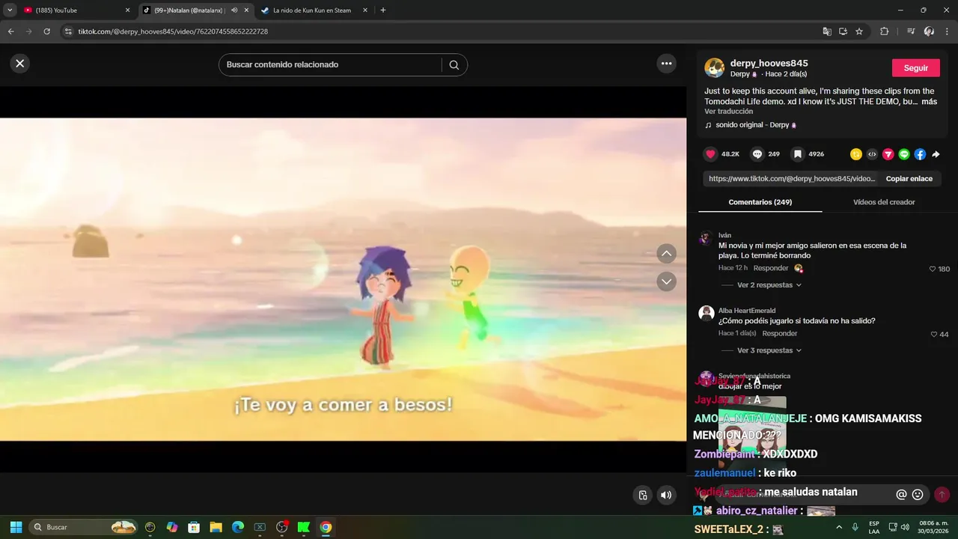This screenshot has width=958, height=539.
Task: Reply to Alba HeartEmerald's comment
Action: pyautogui.click(x=779, y=333)
